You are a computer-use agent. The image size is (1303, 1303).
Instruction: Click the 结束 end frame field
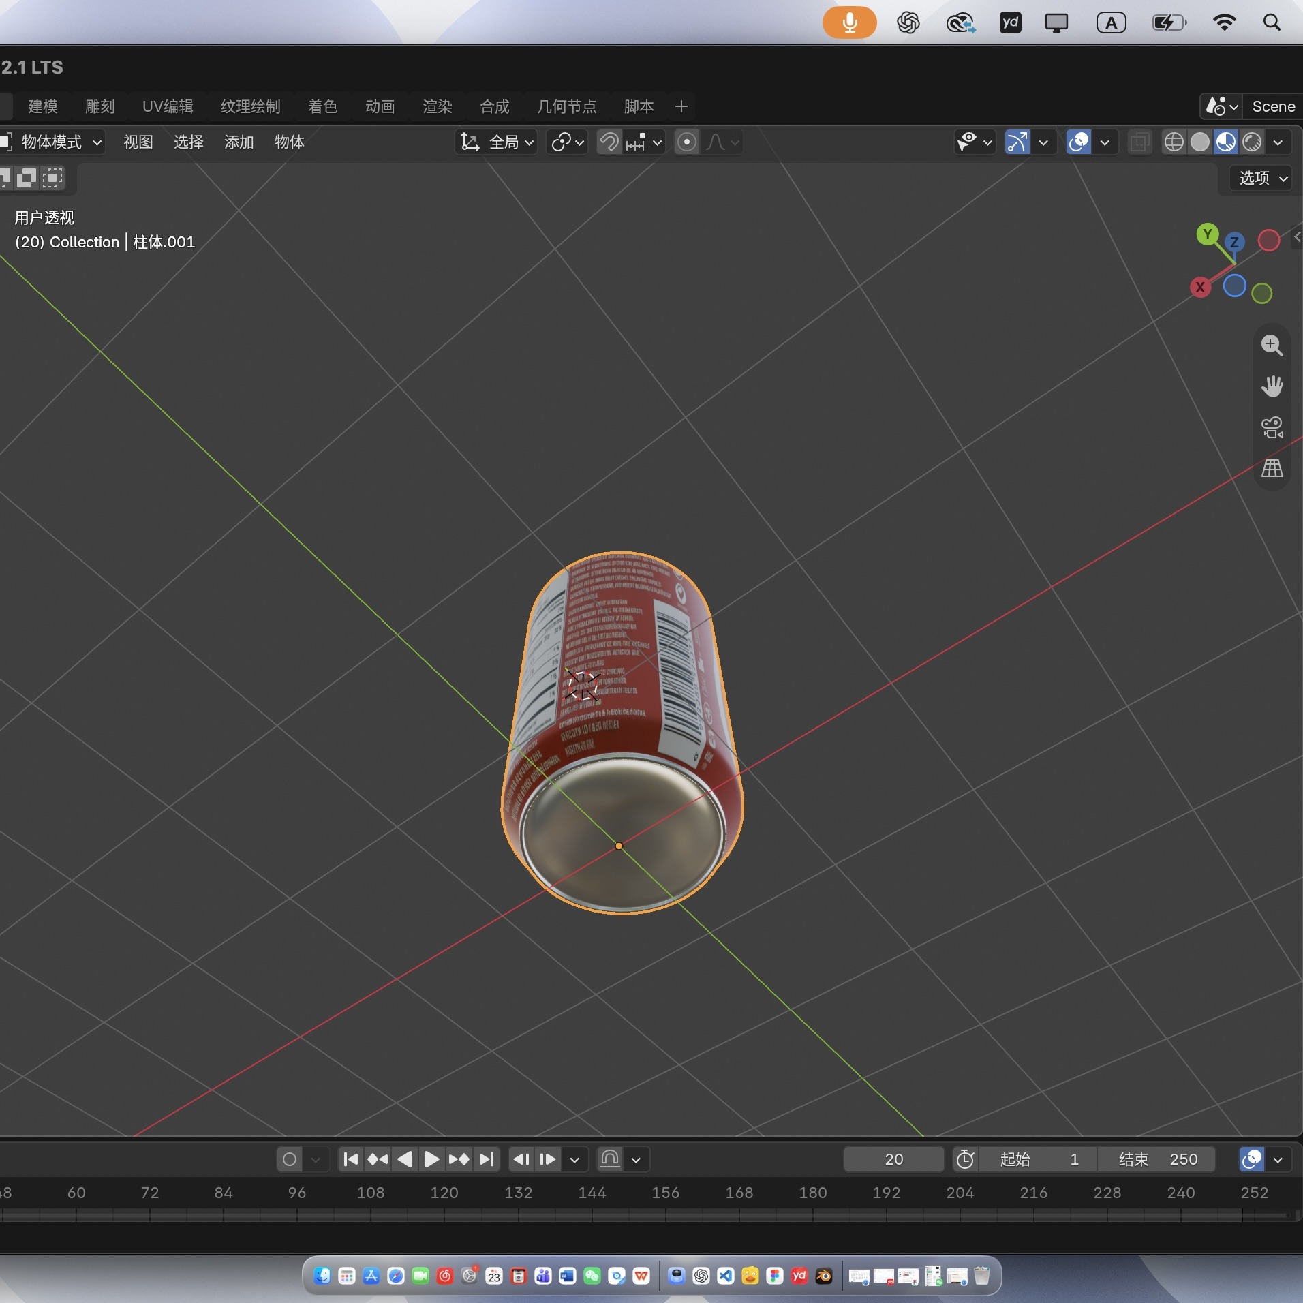coord(1156,1159)
